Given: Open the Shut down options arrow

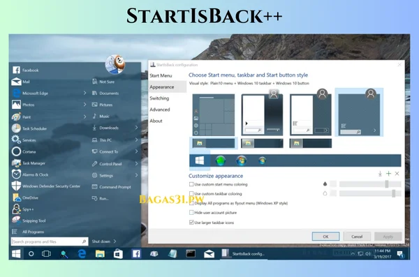Looking at the screenshot, I should point(115,241).
